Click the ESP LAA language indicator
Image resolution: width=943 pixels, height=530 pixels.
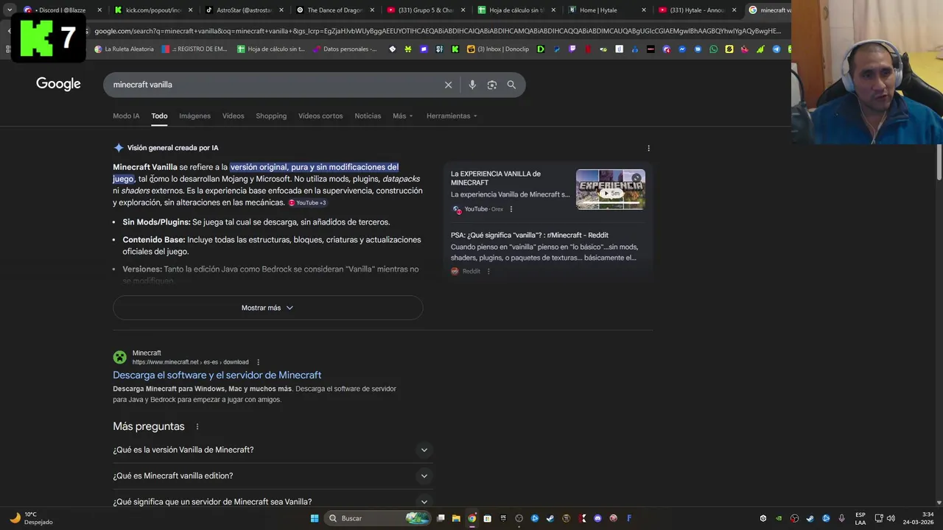pos(860,518)
